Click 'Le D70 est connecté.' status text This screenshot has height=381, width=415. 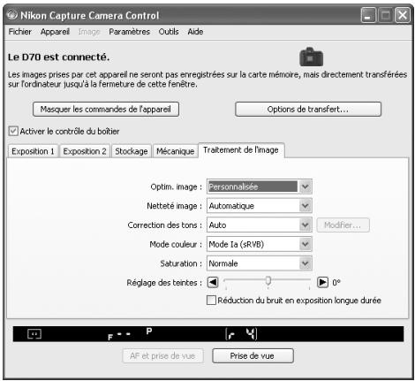(x=58, y=57)
